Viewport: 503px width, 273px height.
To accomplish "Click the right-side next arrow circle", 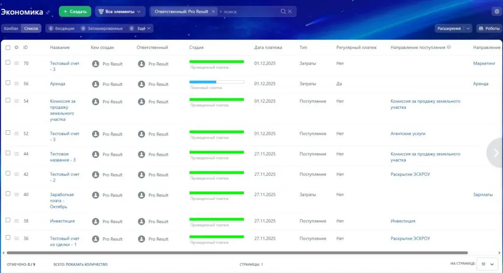I will coord(495,153).
